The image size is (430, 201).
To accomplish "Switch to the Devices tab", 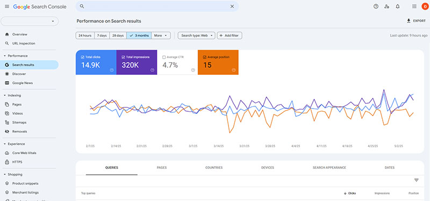I will coord(268,168).
